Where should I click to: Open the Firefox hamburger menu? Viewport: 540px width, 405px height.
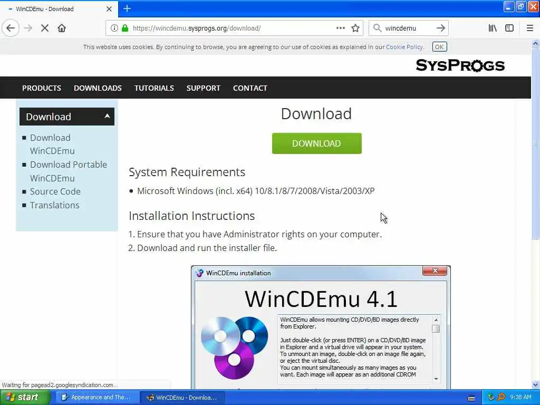(530, 28)
